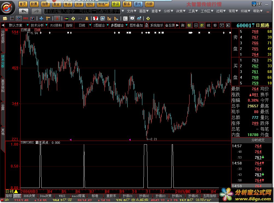The width and height of the screenshot is (274, 203).
Task: Open the command input dropdown arrow
Action: [x=123, y=11]
